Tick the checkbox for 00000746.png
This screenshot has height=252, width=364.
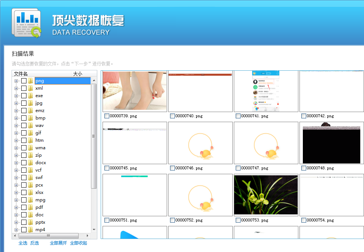coord(172,168)
